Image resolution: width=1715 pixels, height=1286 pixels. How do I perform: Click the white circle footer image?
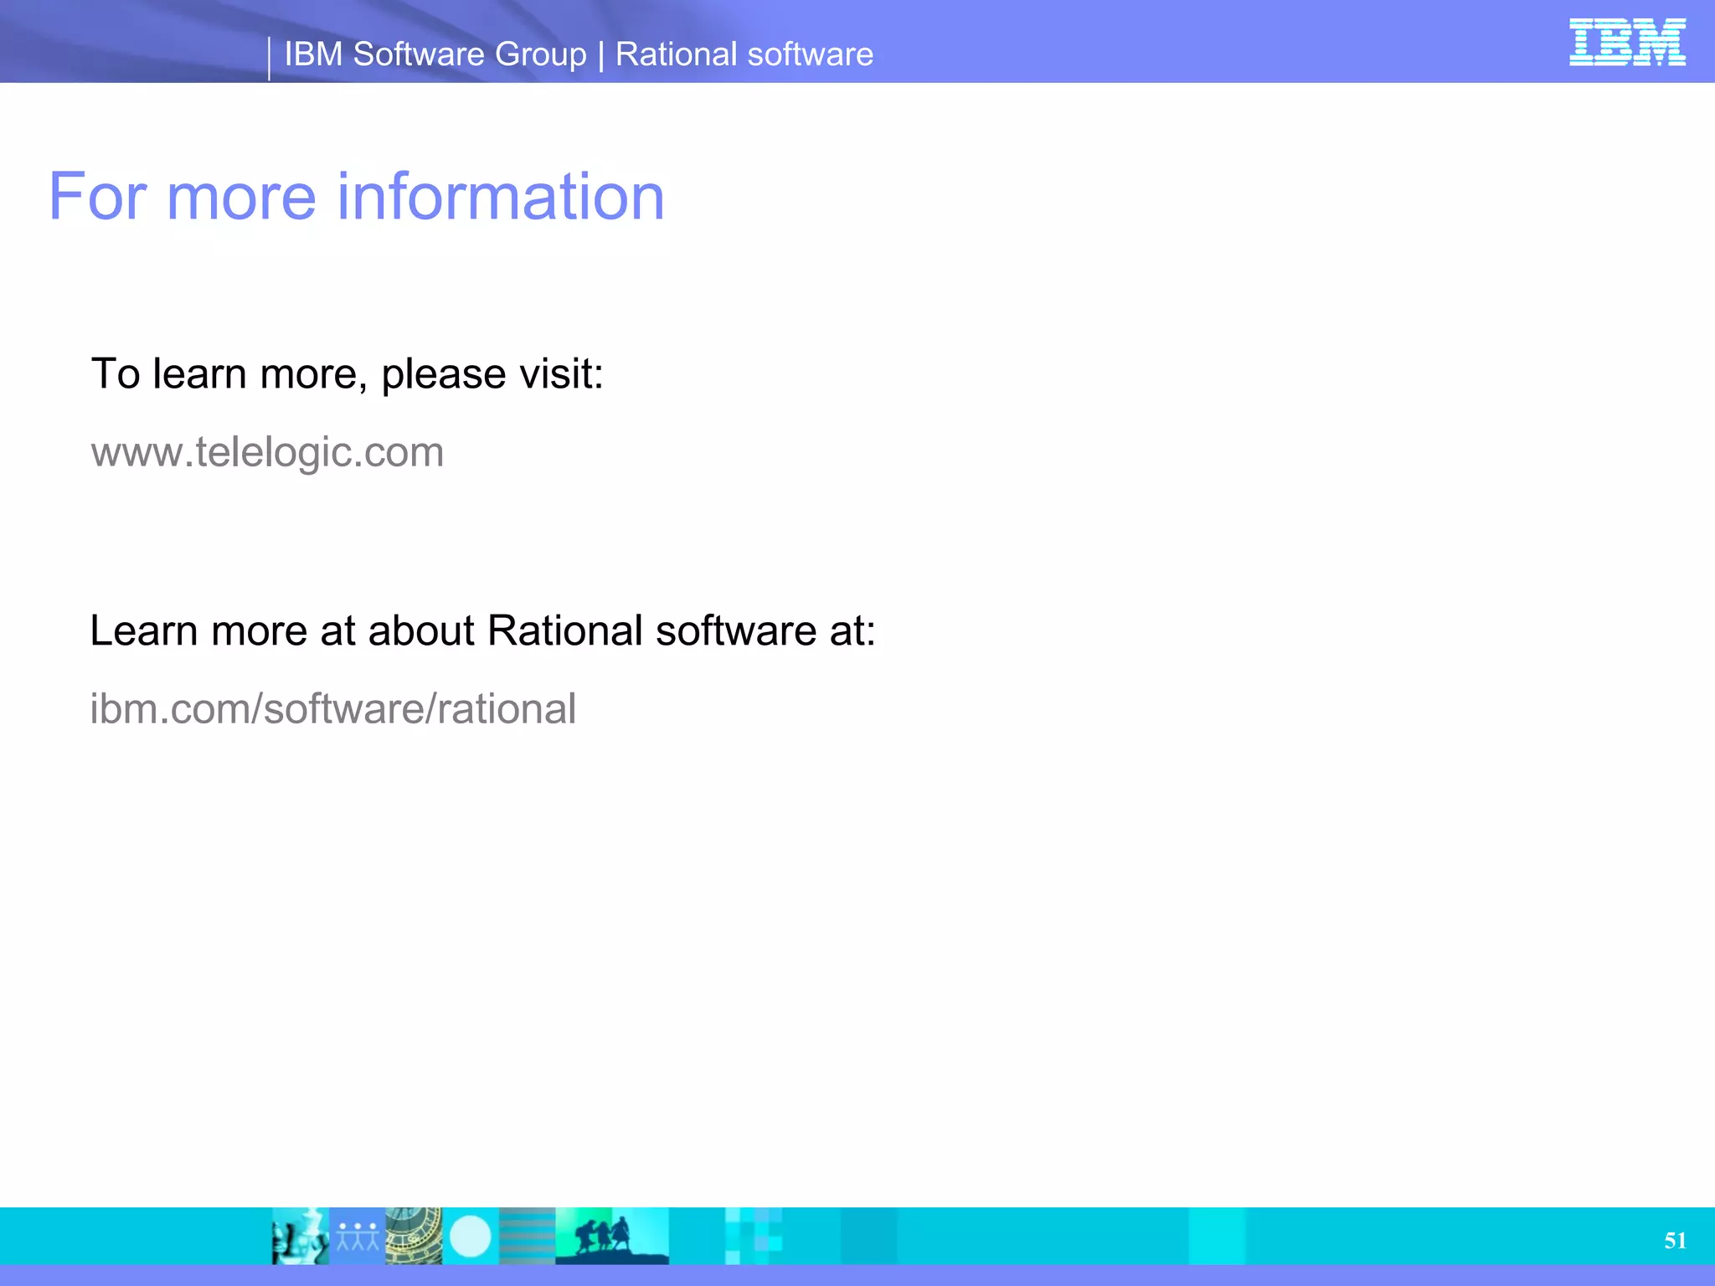tap(471, 1236)
